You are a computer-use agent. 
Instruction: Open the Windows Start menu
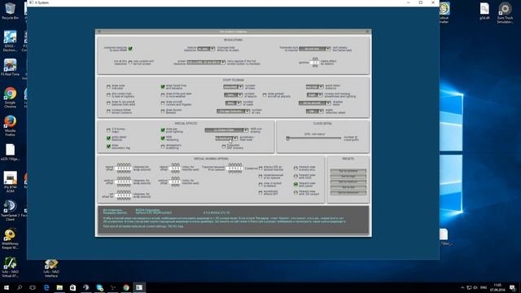click(x=7, y=287)
